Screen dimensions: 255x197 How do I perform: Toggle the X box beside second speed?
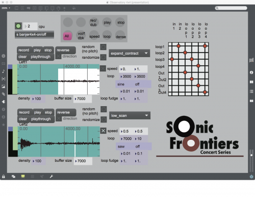103,131
